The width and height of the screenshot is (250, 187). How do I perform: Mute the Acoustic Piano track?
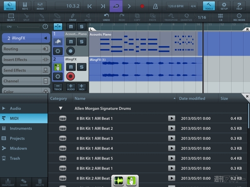click(71, 42)
